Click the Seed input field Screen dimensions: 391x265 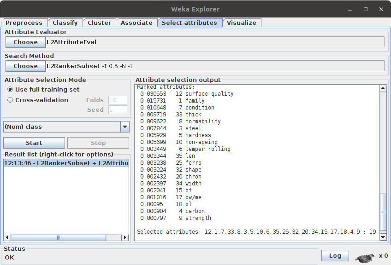tap(118, 110)
